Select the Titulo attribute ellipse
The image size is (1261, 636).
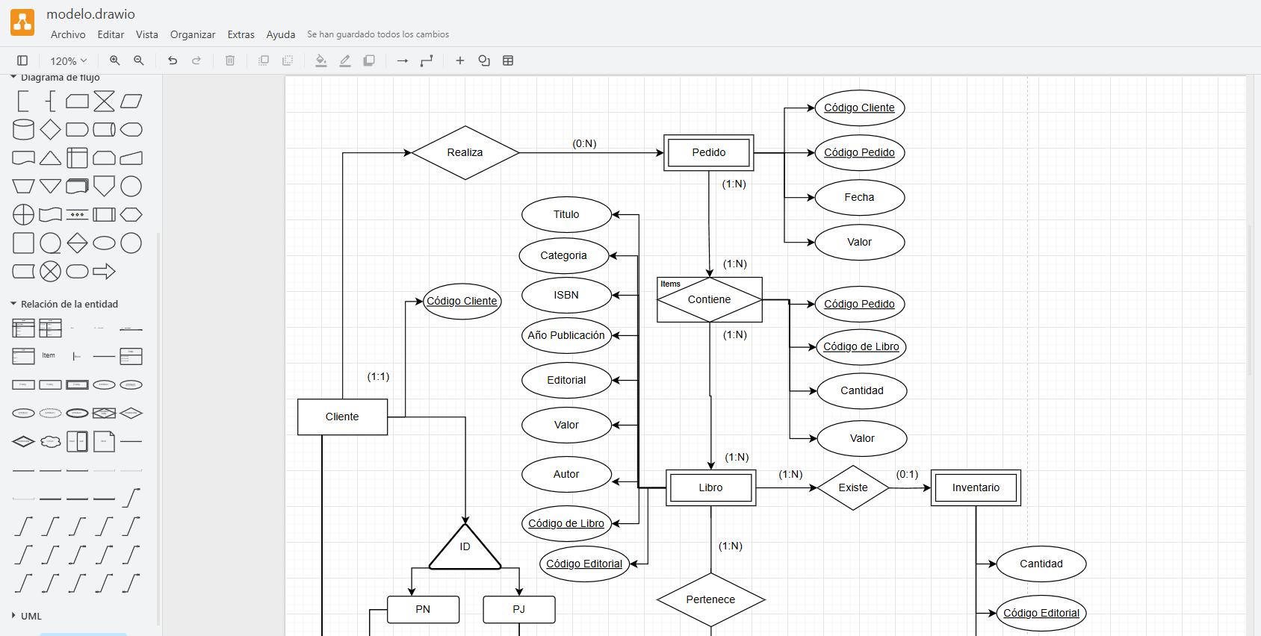[x=566, y=214]
